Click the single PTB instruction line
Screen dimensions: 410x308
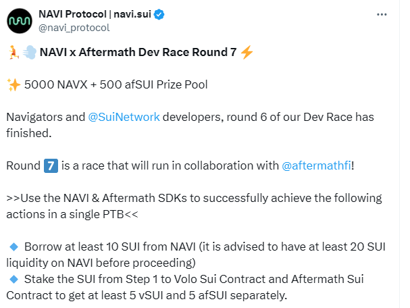(194, 206)
